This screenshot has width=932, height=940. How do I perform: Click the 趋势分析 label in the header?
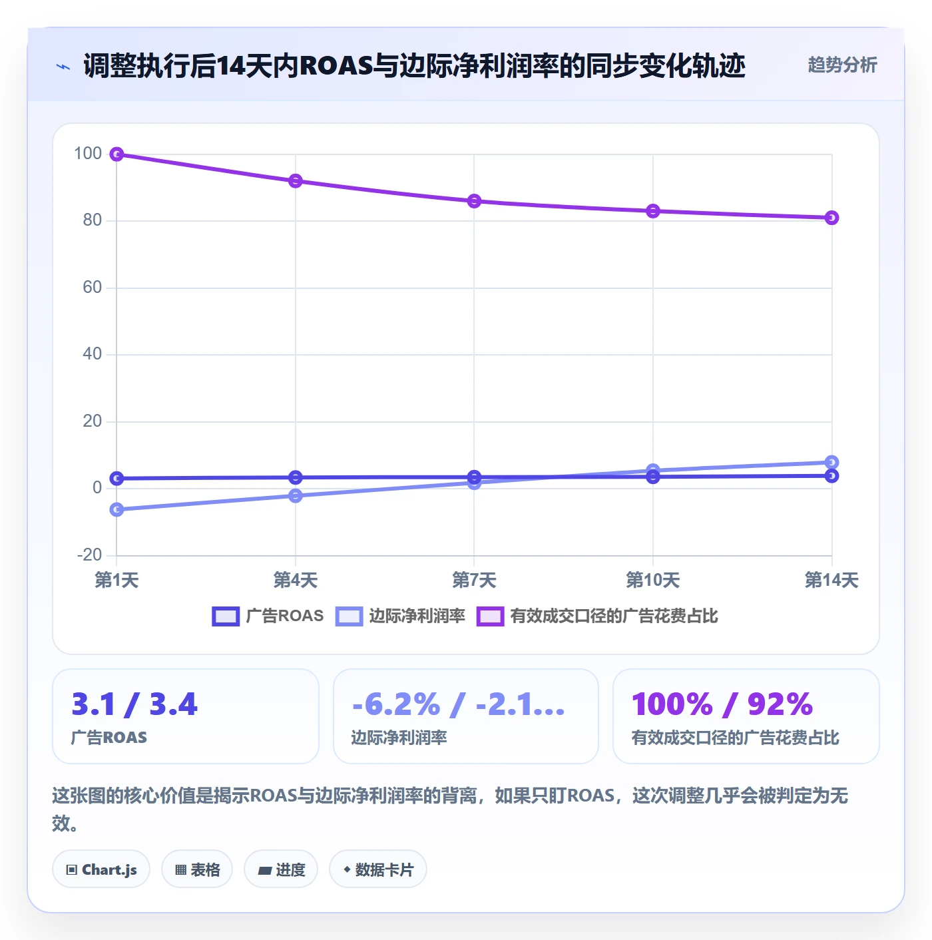coord(842,65)
